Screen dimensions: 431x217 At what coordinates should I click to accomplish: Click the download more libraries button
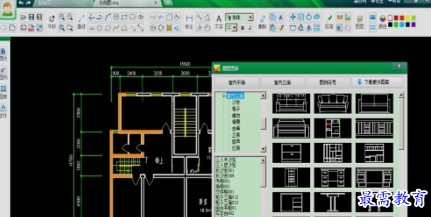click(x=377, y=82)
